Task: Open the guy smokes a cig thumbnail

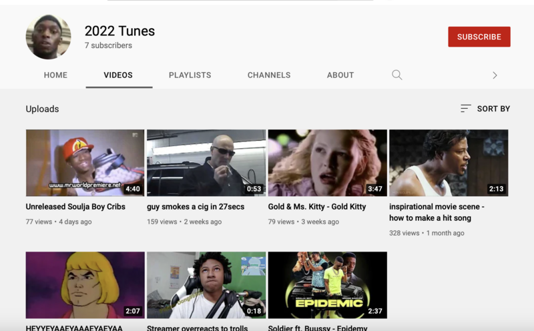Action: point(206,163)
